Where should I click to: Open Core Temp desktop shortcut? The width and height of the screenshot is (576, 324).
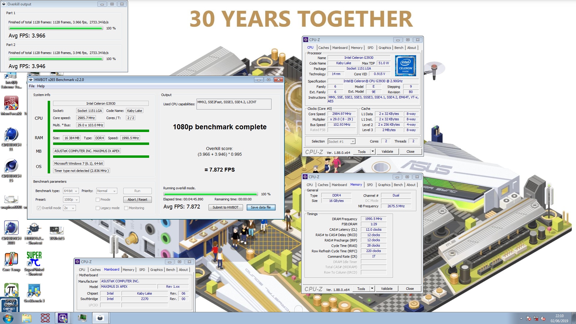click(11, 262)
